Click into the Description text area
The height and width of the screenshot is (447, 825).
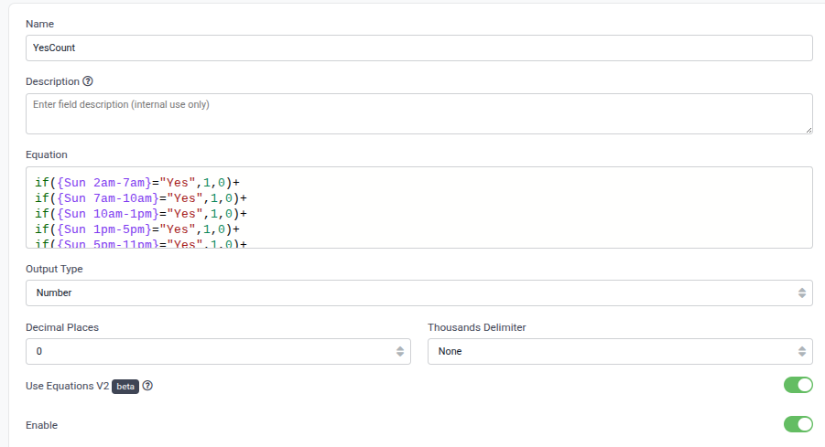418,113
